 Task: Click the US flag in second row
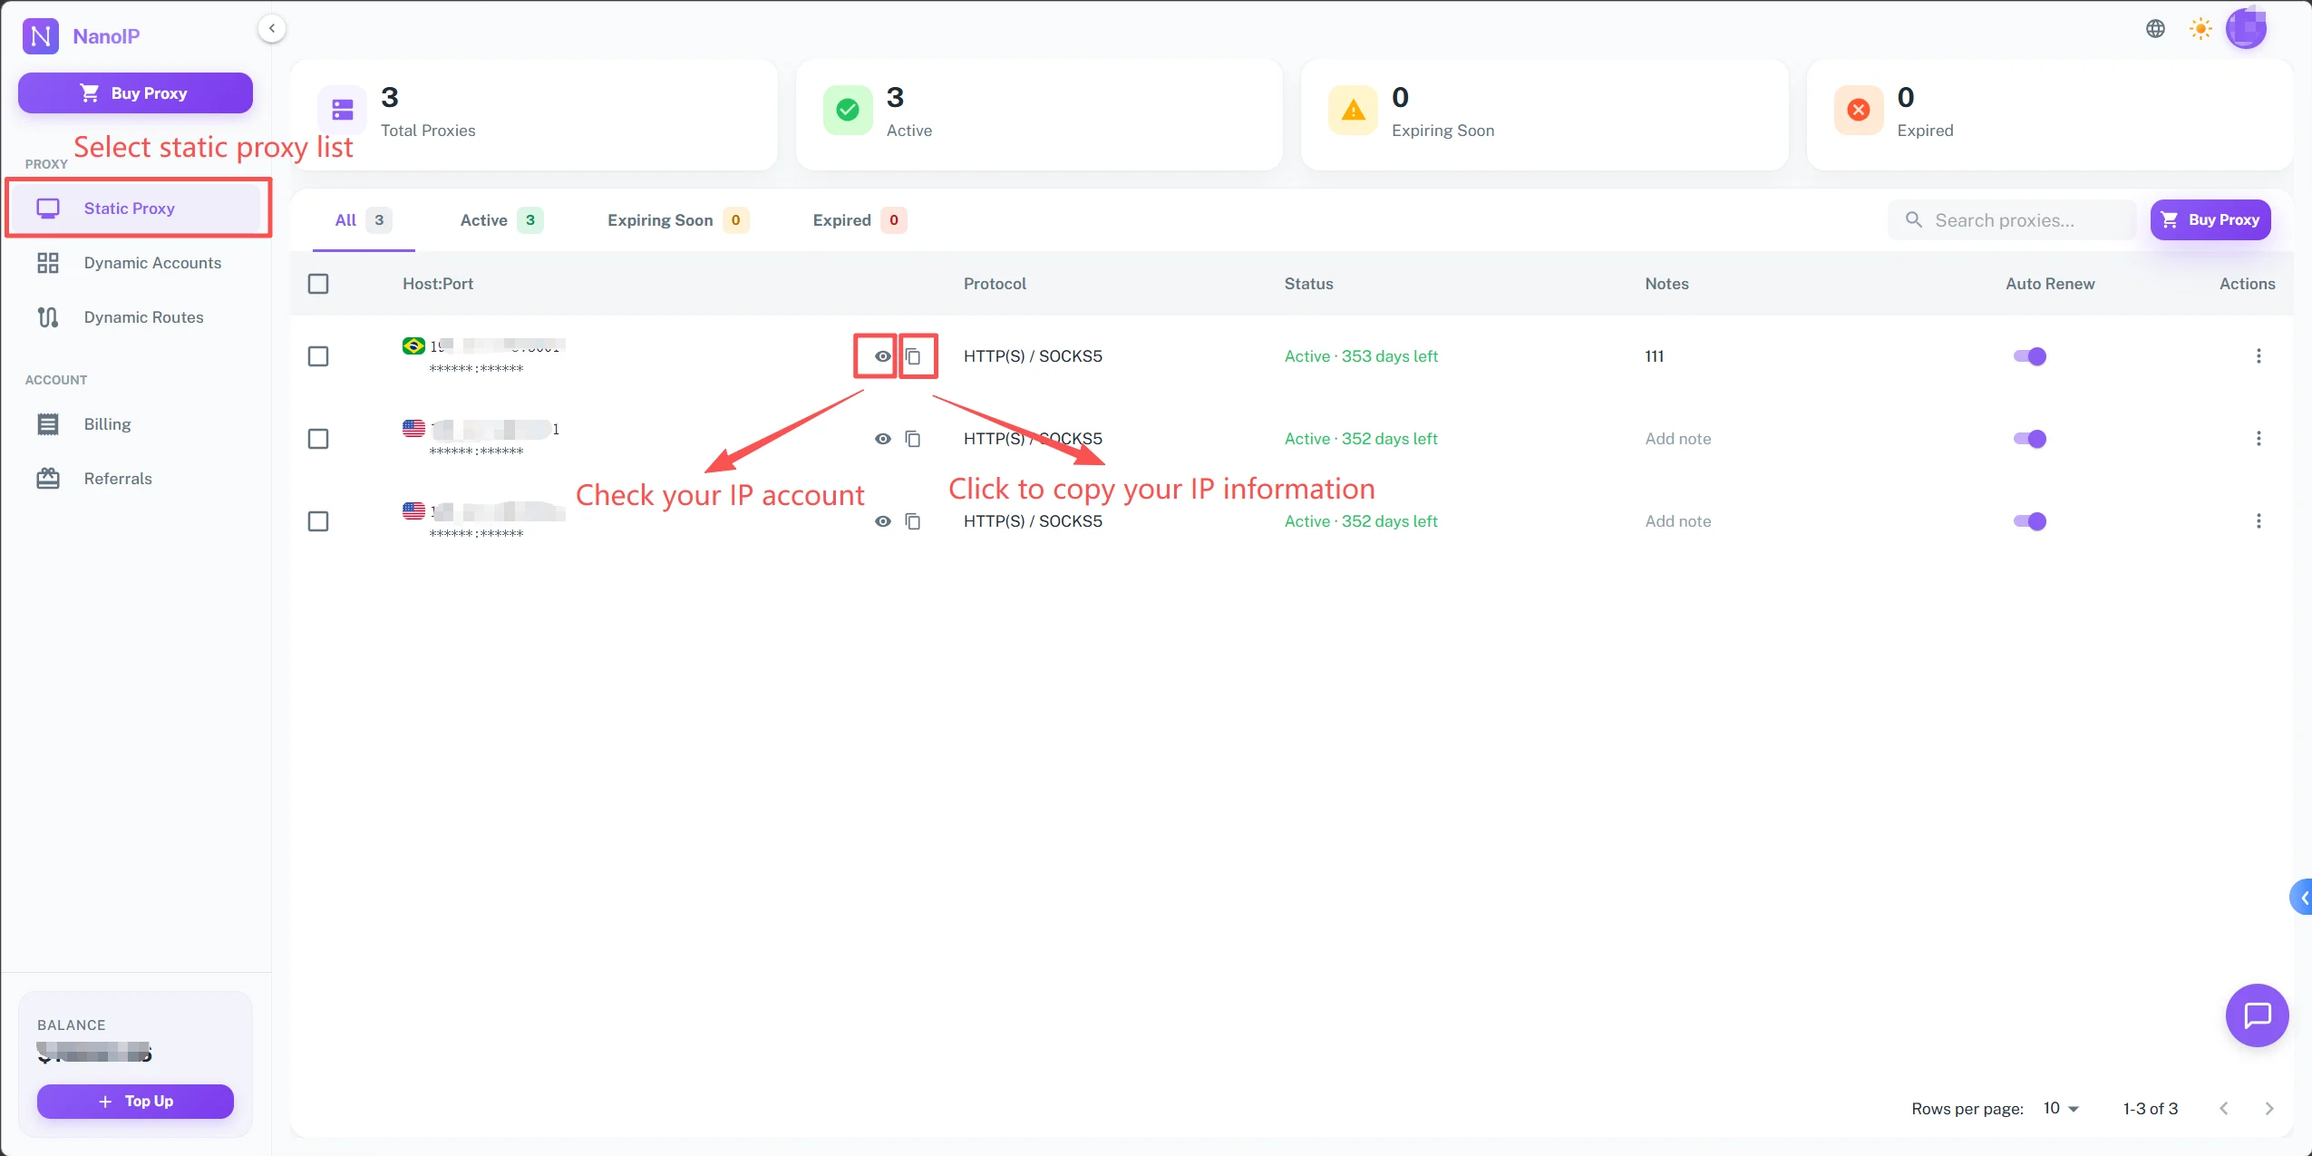click(x=413, y=428)
